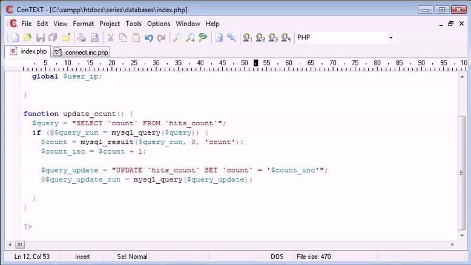
Task: Open the Help menu
Action: point(212,24)
